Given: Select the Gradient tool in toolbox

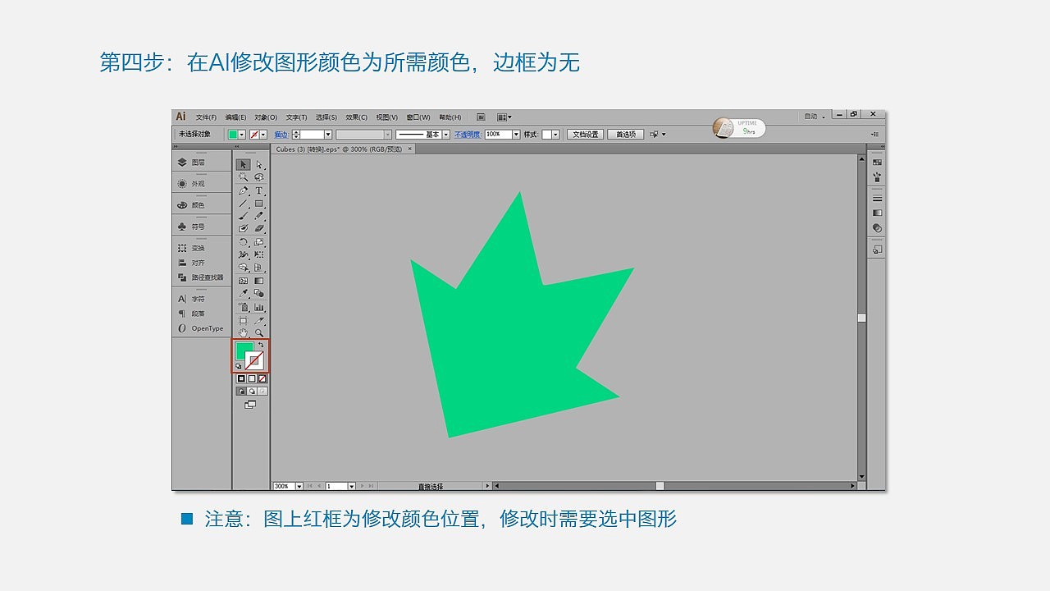Looking at the screenshot, I should tap(259, 281).
